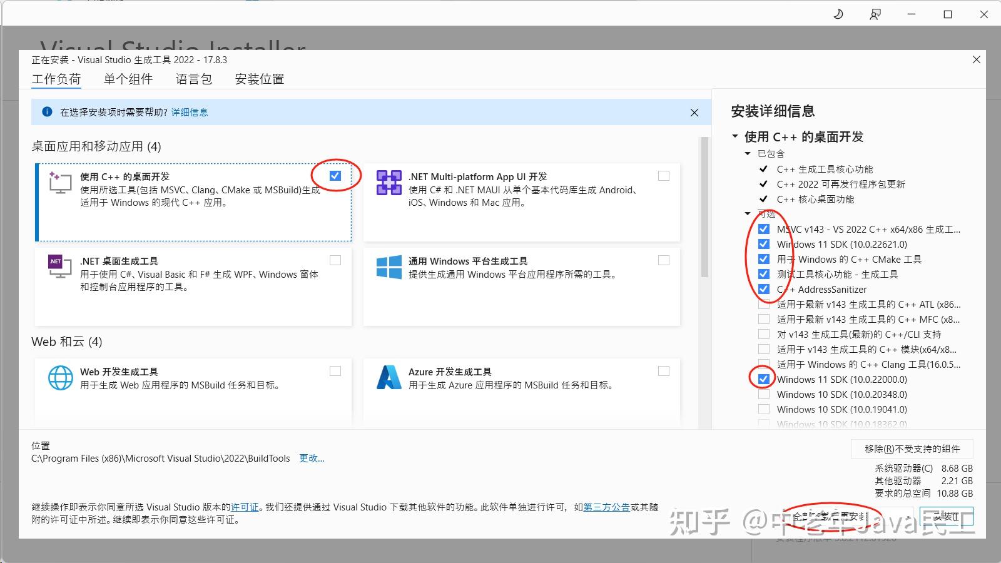Switch to the 语言包 tab
This screenshot has width=1001, height=563.
[x=194, y=79]
